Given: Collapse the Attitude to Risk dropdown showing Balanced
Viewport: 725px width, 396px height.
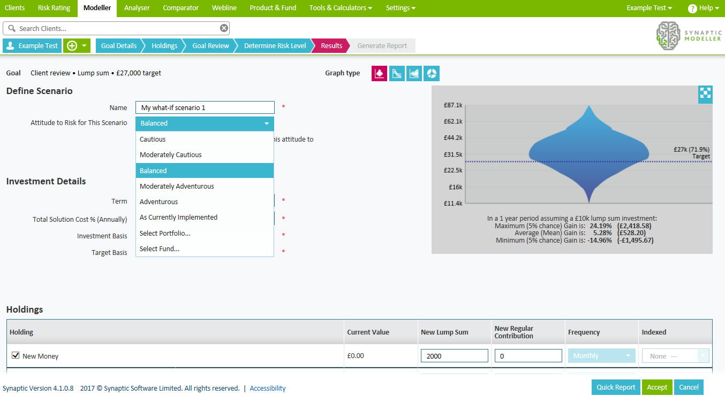Looking at the screenshot, I should pyautogui.click(x=205, y=123).
